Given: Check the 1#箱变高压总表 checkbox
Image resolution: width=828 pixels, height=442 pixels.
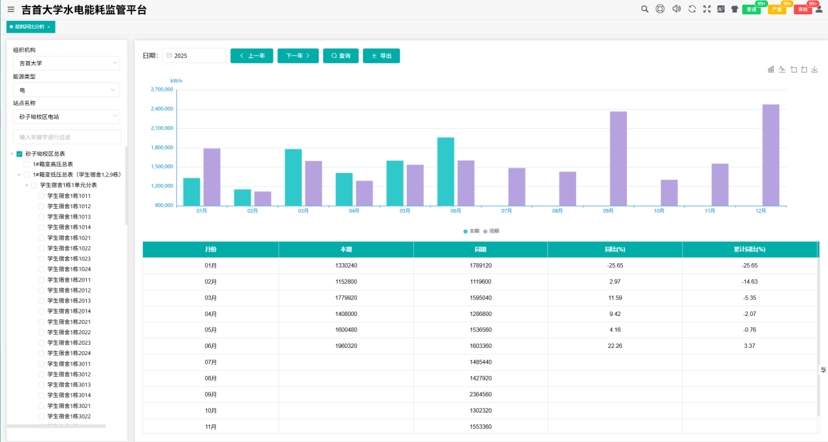Looking at the screenshot, I should tap(27, 165).
